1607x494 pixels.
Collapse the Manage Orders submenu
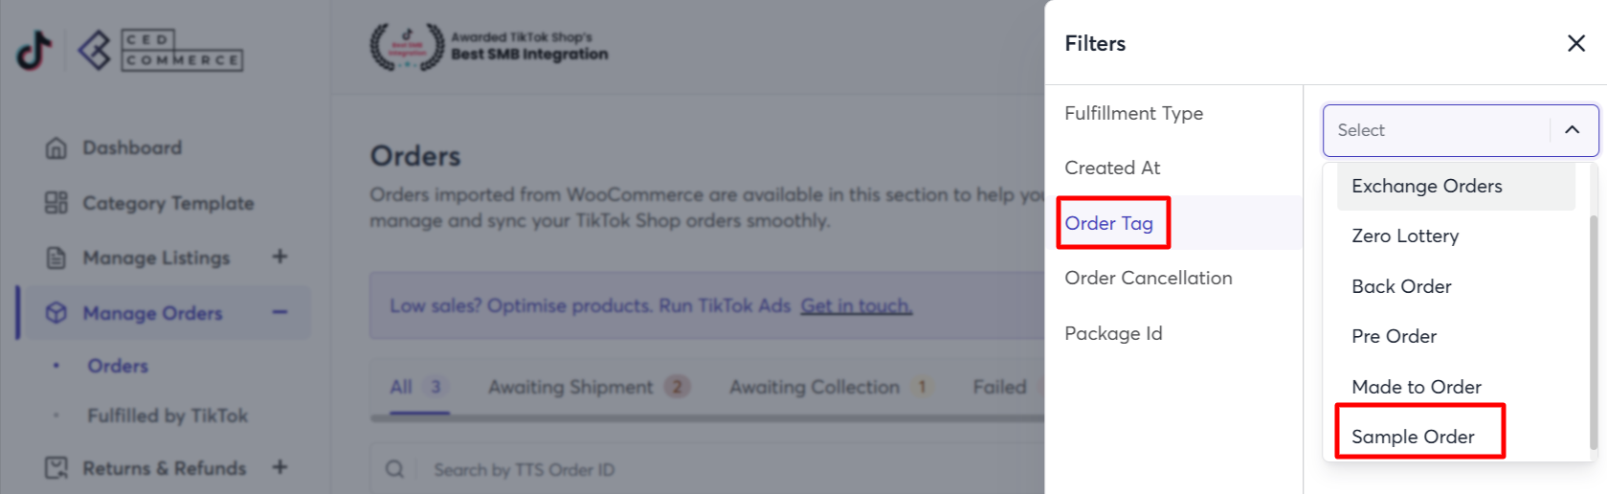[x=279, y=312]
